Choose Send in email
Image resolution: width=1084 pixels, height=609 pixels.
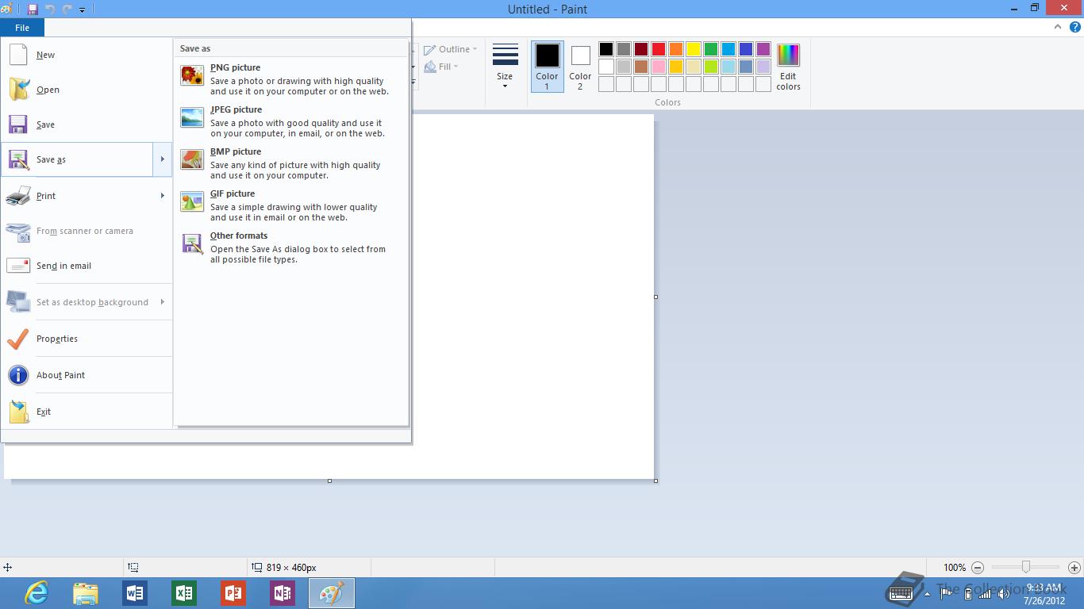[x=86, y=266]
